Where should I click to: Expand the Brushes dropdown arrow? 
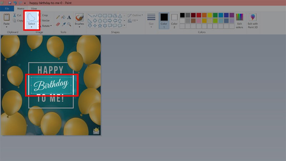(x=79, y=27)
